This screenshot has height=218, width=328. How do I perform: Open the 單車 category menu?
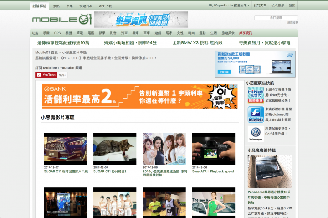point(147,33)
